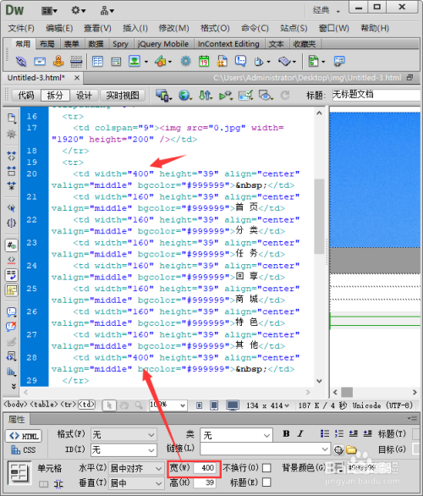The image size is (423, 496).
Task: Open Visual Aids eye icon
Action: [x=265, y=95]
